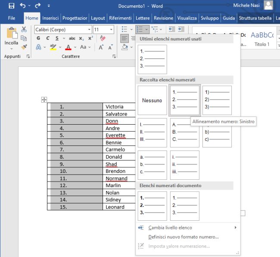Copy selection with the copy icon
Image resolution: width=280 pixels, height=257 pixels.
pos(24,38)
